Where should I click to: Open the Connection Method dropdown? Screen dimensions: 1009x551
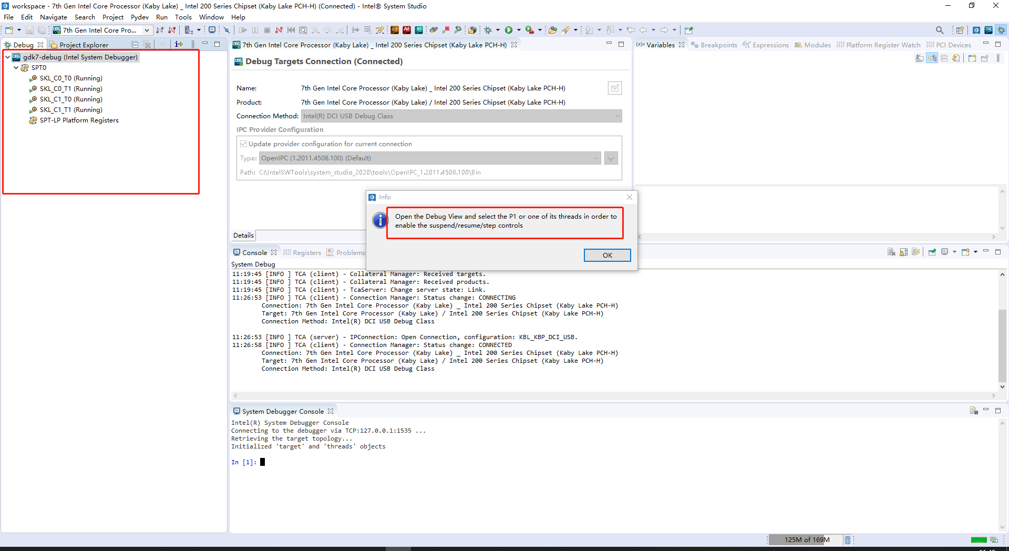coord(617,116)
